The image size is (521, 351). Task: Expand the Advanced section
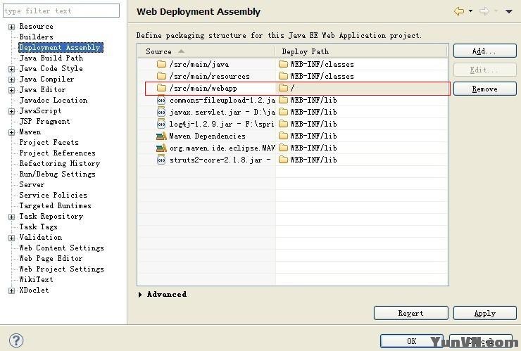click(141, 295)
